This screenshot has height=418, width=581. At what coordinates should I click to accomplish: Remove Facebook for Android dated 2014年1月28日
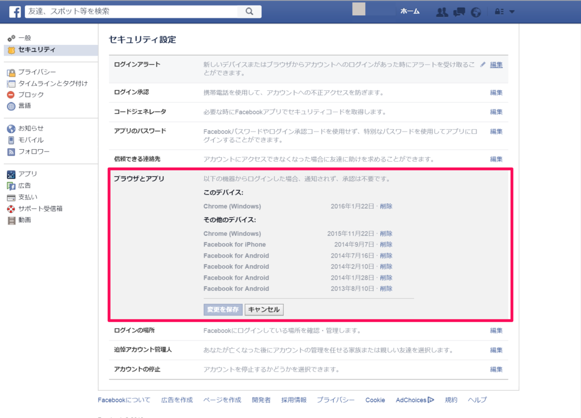tap(386, 278)
